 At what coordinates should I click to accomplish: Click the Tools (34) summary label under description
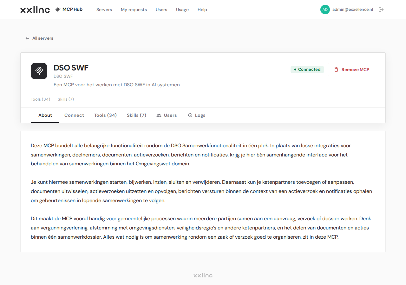41,99
